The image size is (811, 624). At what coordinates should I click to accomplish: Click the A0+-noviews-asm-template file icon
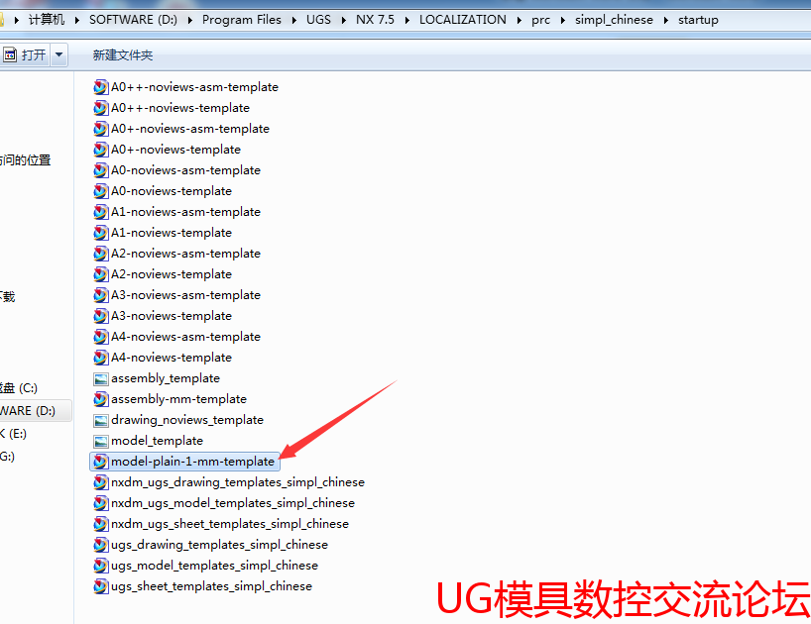101,129
